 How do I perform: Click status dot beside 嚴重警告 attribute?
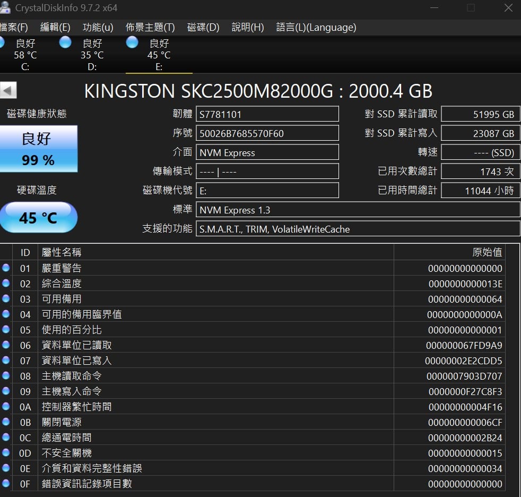(6, 268)
